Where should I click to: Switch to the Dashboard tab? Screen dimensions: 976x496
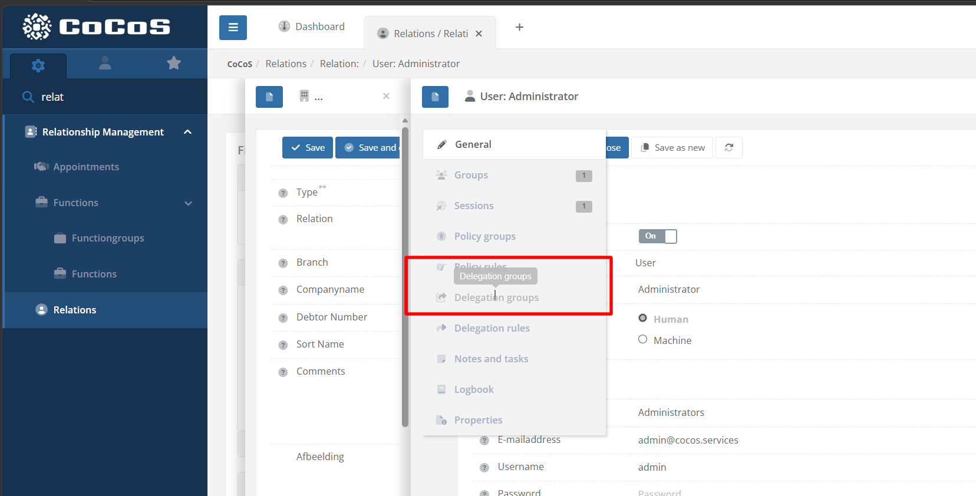click(x=311, y=27)
